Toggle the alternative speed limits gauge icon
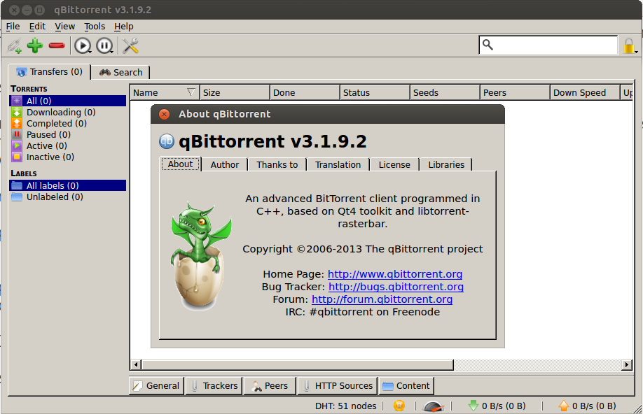This screenshot has width=643, height=414. (433, 406)
